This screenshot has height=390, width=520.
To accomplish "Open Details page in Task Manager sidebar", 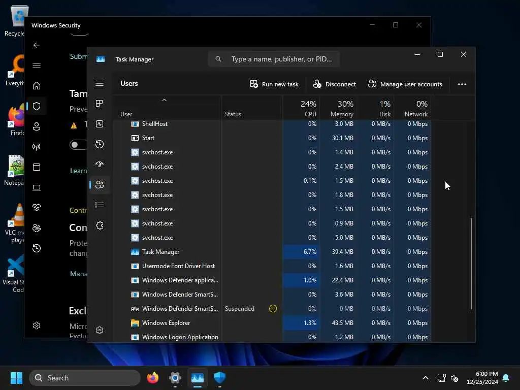I will click(x=100, y=205).
